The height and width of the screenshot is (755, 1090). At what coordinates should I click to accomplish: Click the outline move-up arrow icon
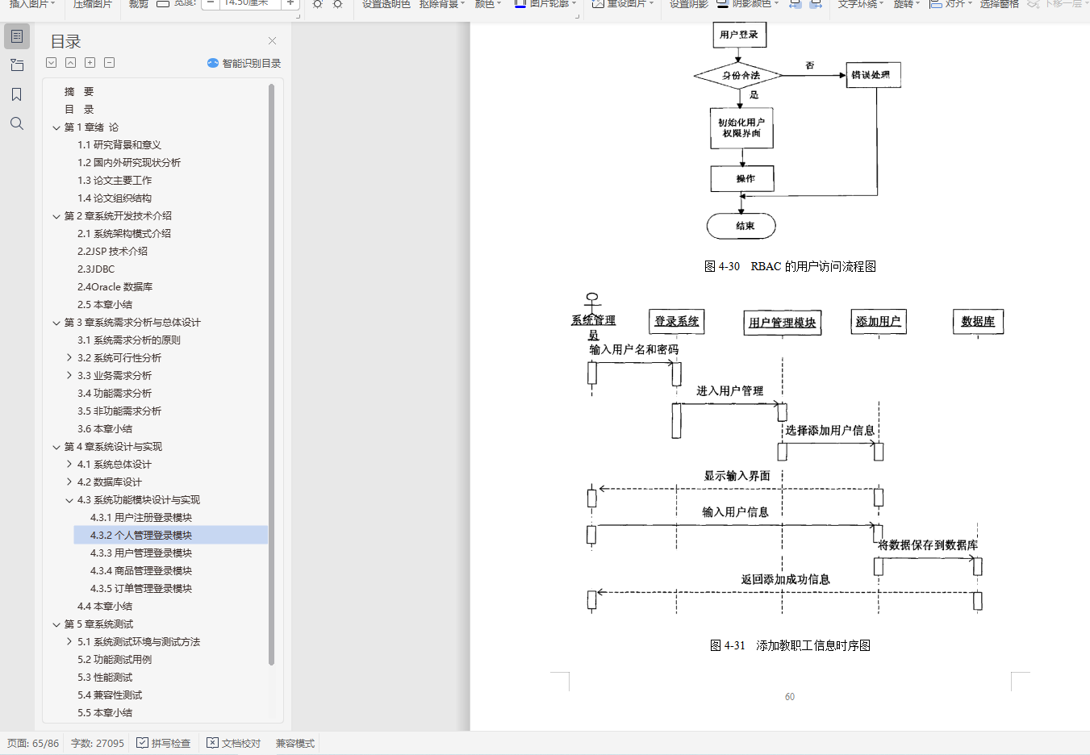pyautogui.click(x=71, y=63)
